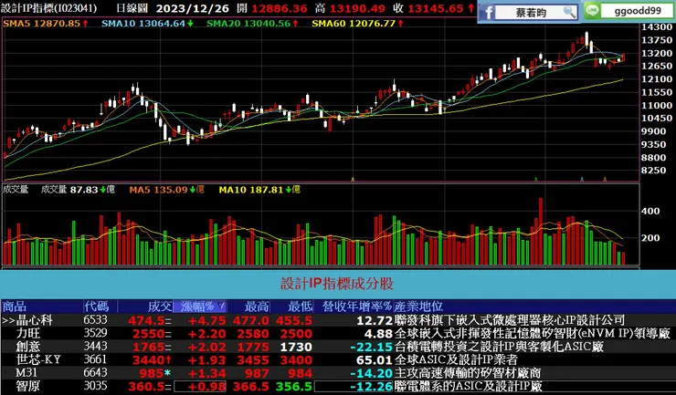Screen dimensions: 676x395
Task: Click the SMA5 12870.85 indicator label
Action: 46,23
